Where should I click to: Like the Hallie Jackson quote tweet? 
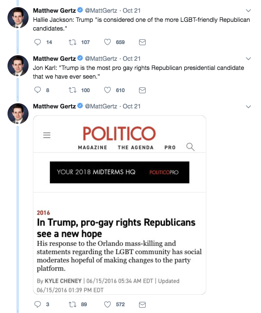[107, 42]
